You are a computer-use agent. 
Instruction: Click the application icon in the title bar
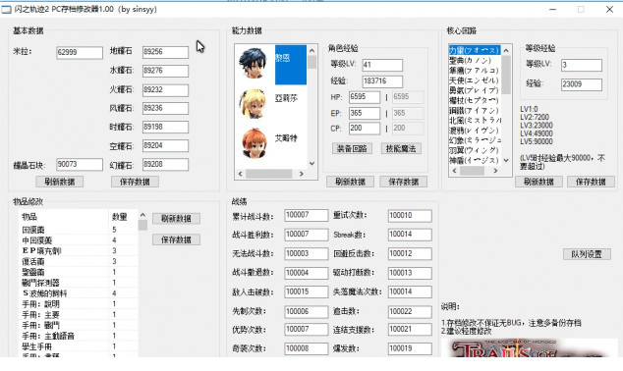pyautogui.click(x=6, y=9)
